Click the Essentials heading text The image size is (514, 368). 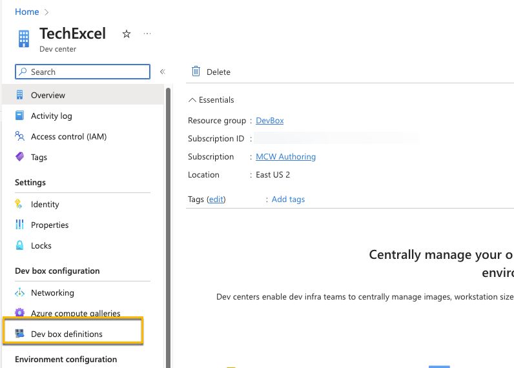click(216, 100)
